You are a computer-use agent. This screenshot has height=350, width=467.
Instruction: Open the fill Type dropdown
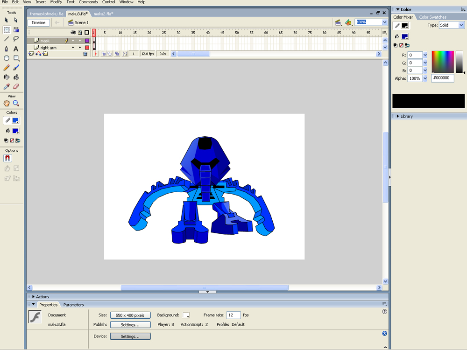[452, 25]
